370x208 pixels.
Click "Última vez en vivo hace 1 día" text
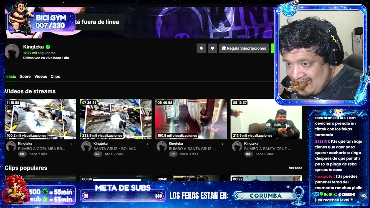[x=46, y=58]
